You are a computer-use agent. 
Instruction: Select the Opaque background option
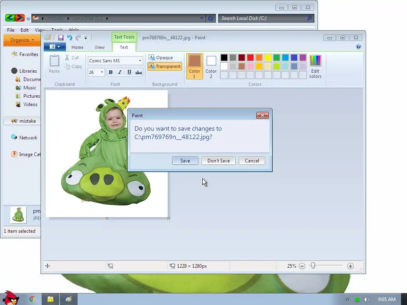point(161,57)
